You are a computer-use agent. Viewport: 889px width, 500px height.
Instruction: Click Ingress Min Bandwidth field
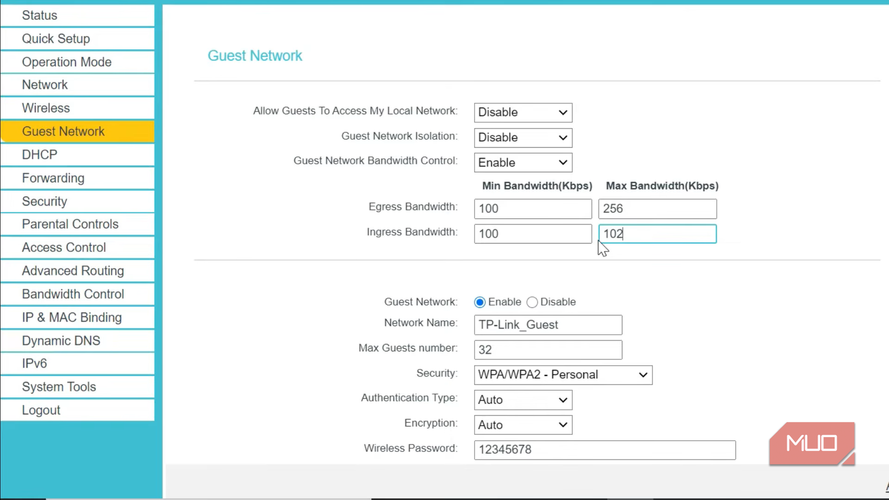point(533,234)
